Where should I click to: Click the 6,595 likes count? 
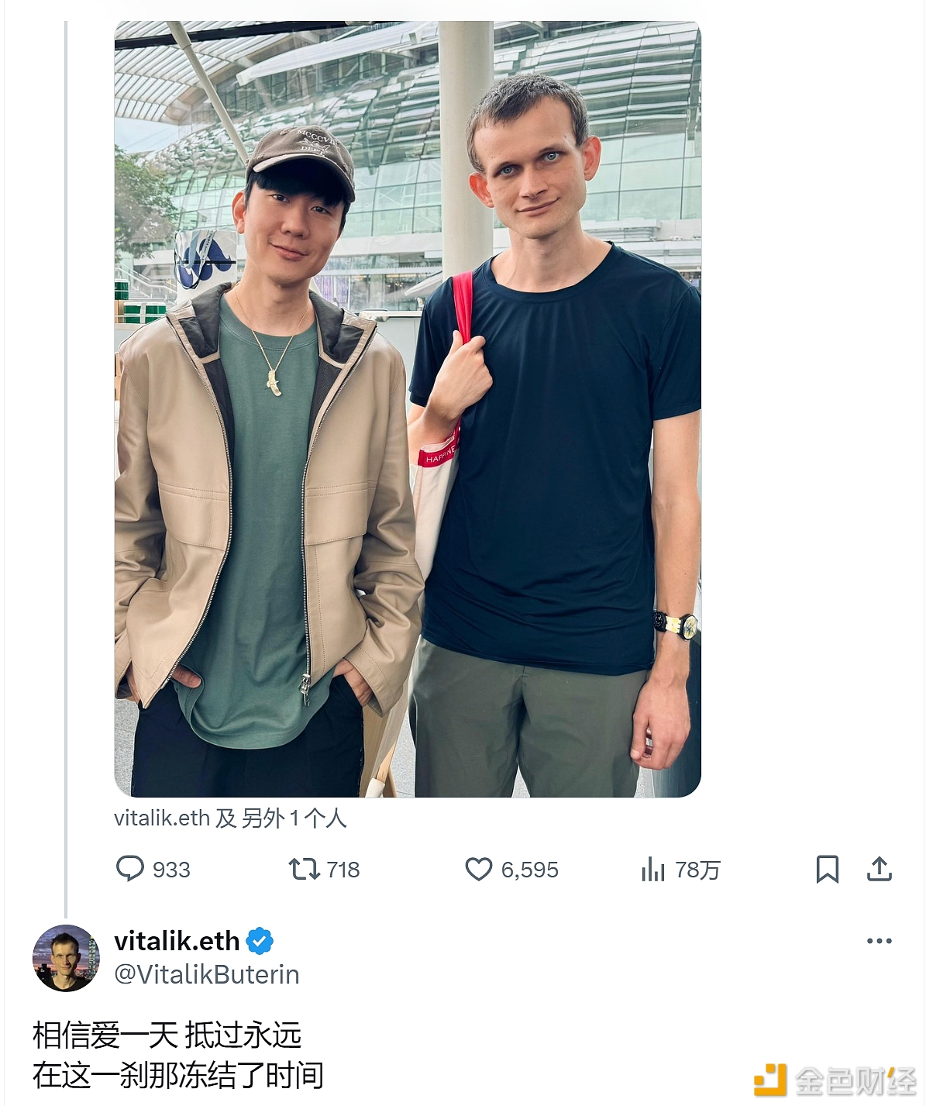click(529, 870)
